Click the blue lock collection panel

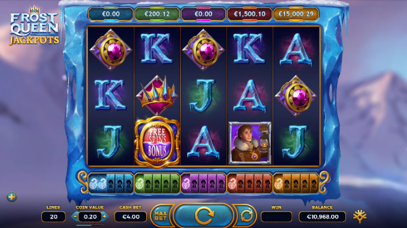point(111,183)
